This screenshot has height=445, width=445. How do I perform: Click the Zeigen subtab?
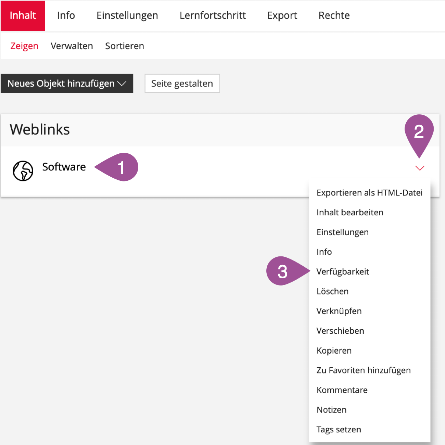[x=24, y=46]
